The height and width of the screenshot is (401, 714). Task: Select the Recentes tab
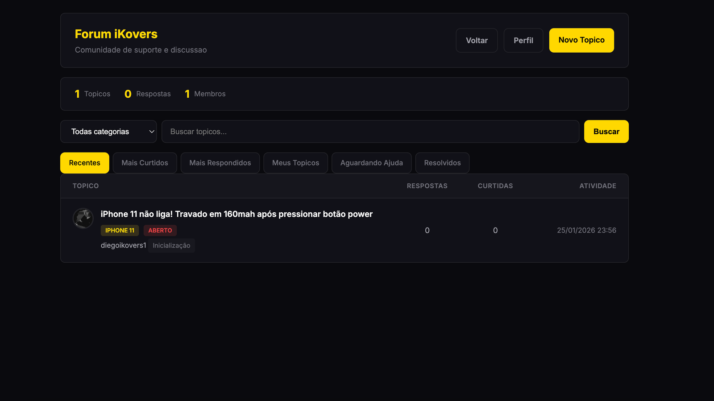[x=85, y=163]
